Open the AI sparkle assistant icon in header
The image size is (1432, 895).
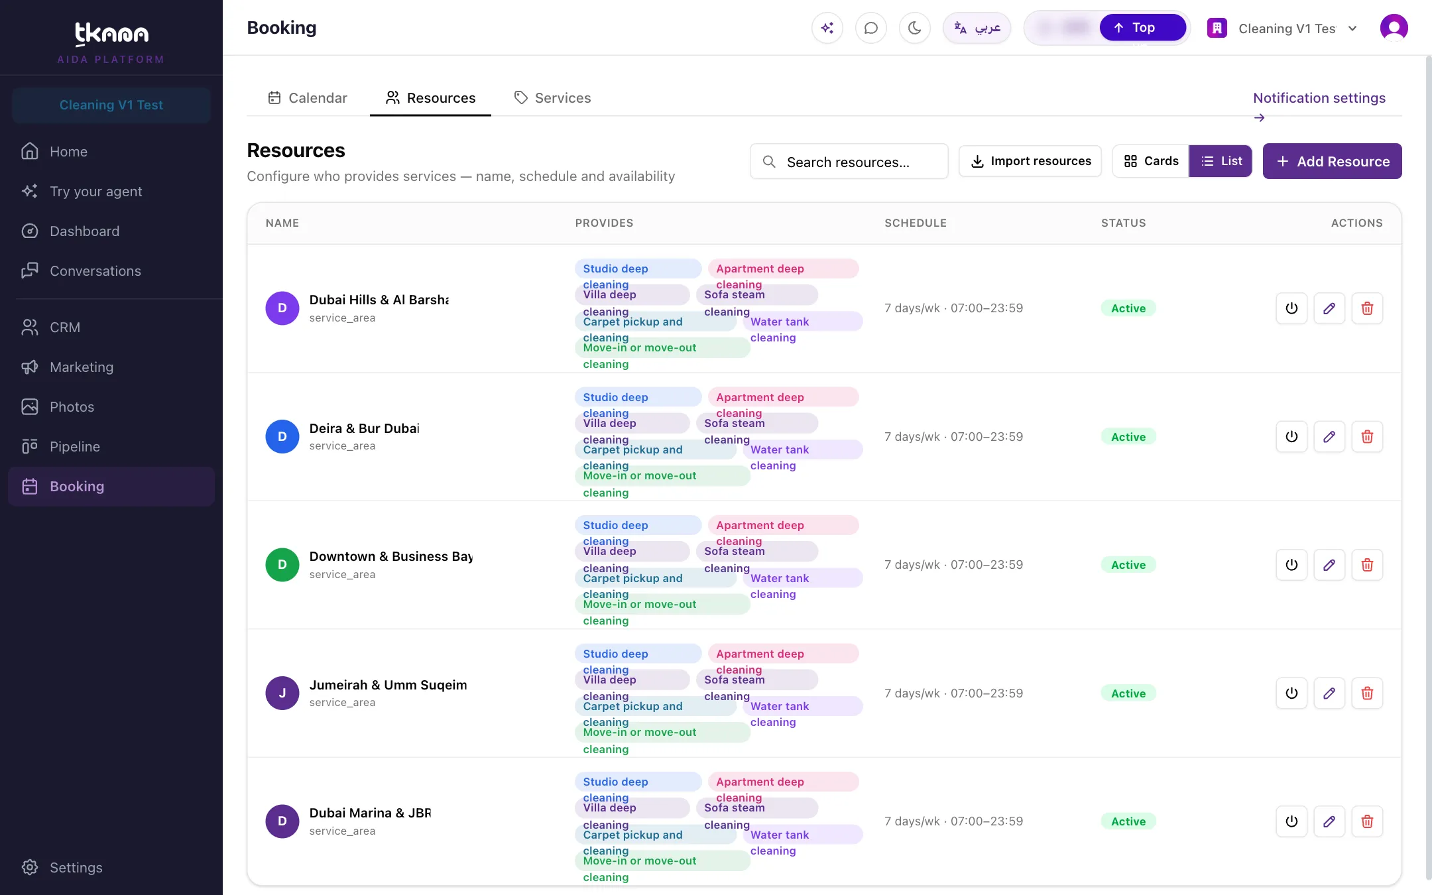tap(827, 28)
